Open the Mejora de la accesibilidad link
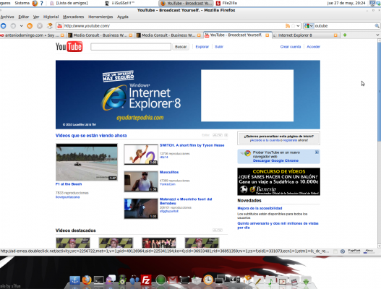The image size is (381, 289). 260,208
